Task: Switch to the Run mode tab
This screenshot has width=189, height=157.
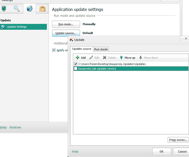Action: pyautogui.click(x=101, y=49)
